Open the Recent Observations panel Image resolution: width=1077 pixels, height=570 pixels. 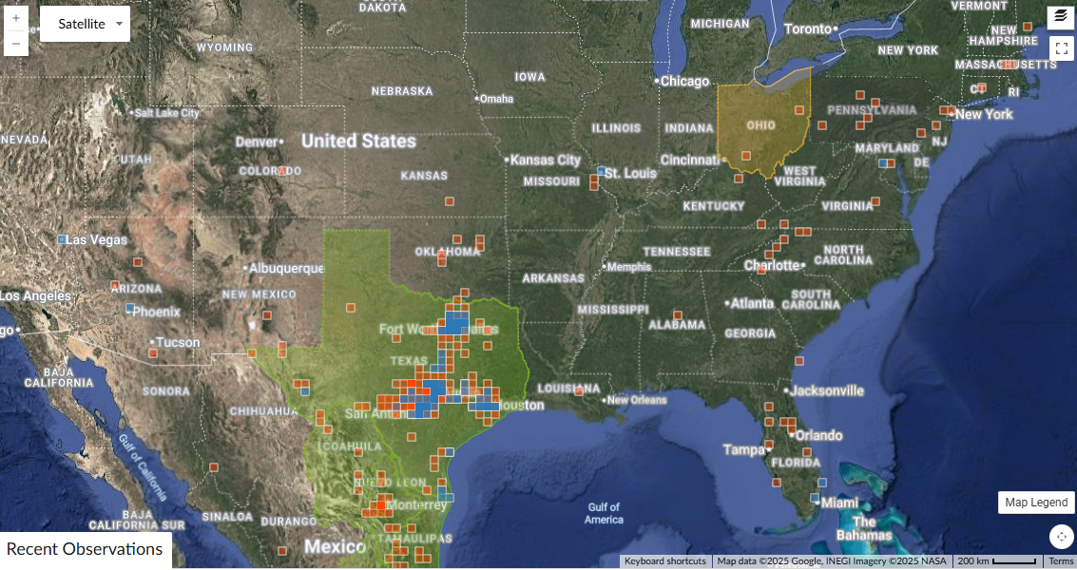click(x=85, y=549)
